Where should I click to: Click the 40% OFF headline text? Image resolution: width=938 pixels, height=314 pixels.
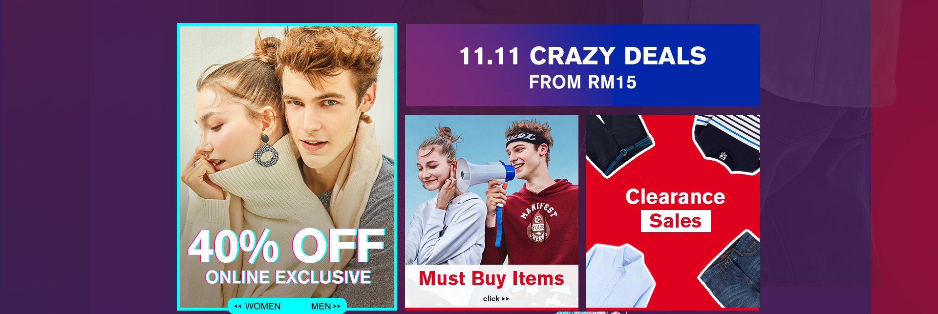(x=287, y=246)
